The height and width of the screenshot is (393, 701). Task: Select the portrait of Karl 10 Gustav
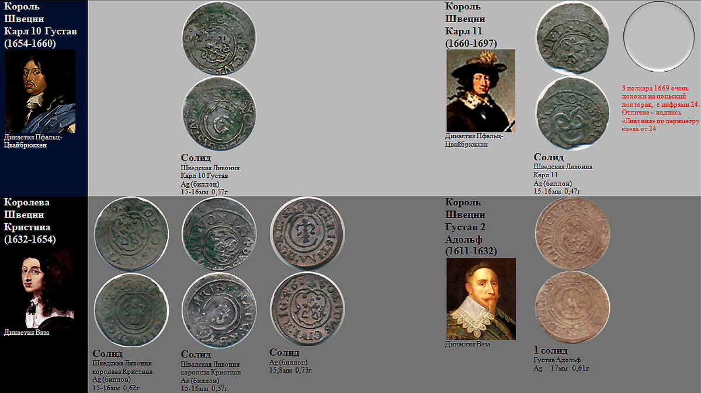click(41, 92)
